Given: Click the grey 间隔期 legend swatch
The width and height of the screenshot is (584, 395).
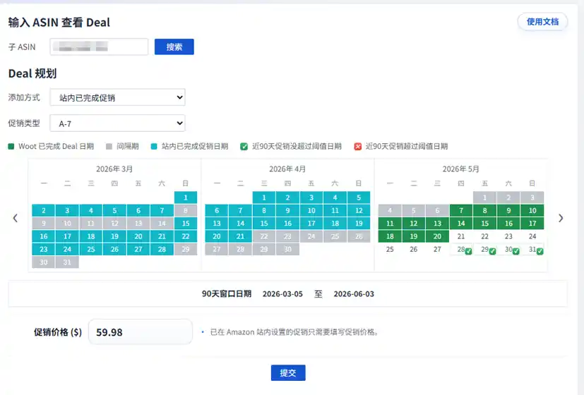Looking at the screenshot, I should 109,146.
